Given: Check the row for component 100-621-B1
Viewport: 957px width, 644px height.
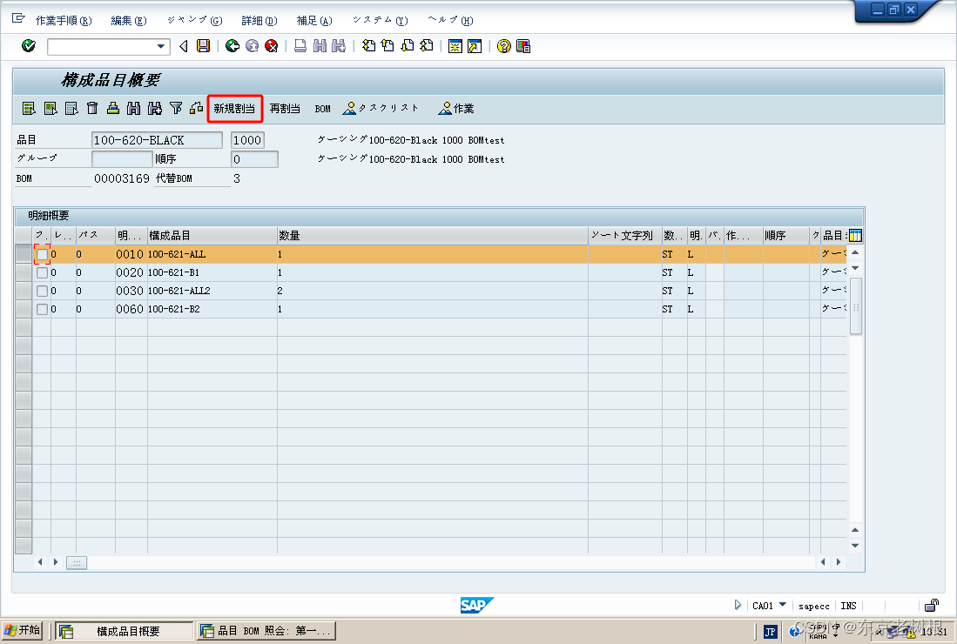Looking at the screenshot, I should 43,272.
